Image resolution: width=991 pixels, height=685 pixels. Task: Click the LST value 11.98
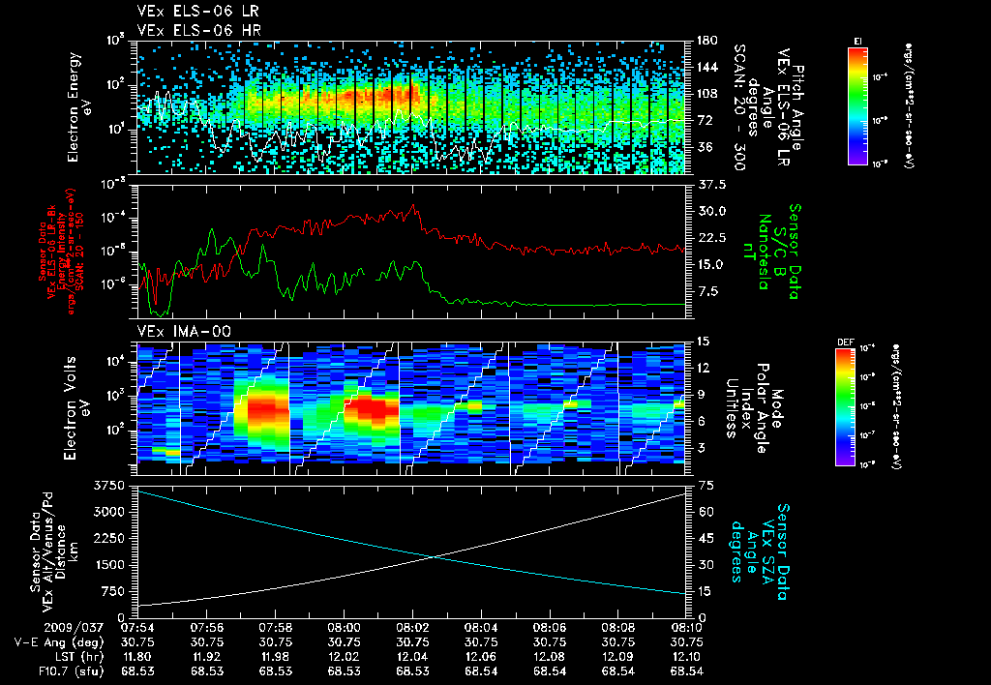click(276, 657)
